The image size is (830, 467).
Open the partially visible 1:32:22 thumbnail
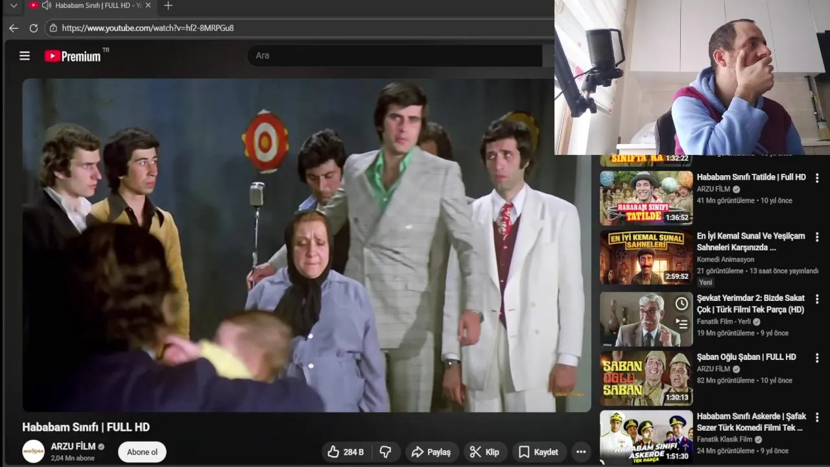tap(646, 160)
